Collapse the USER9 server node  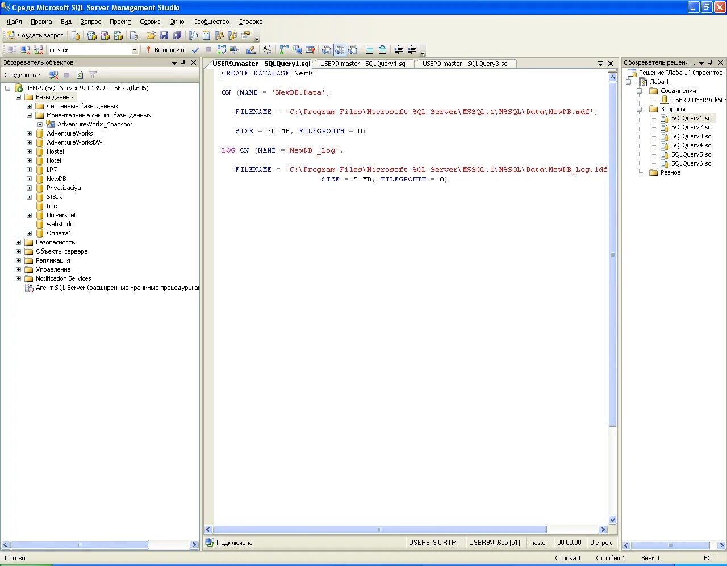tap(7, 88)
